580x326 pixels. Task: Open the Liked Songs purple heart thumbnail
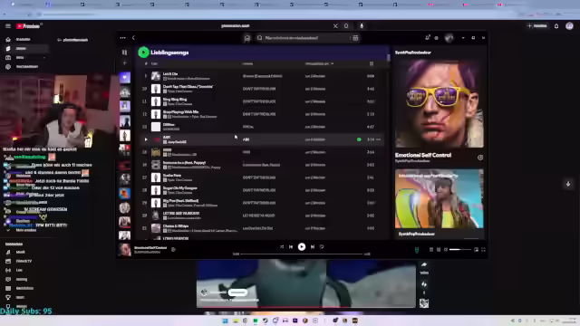pyautogui.click(x=125, y=78)
